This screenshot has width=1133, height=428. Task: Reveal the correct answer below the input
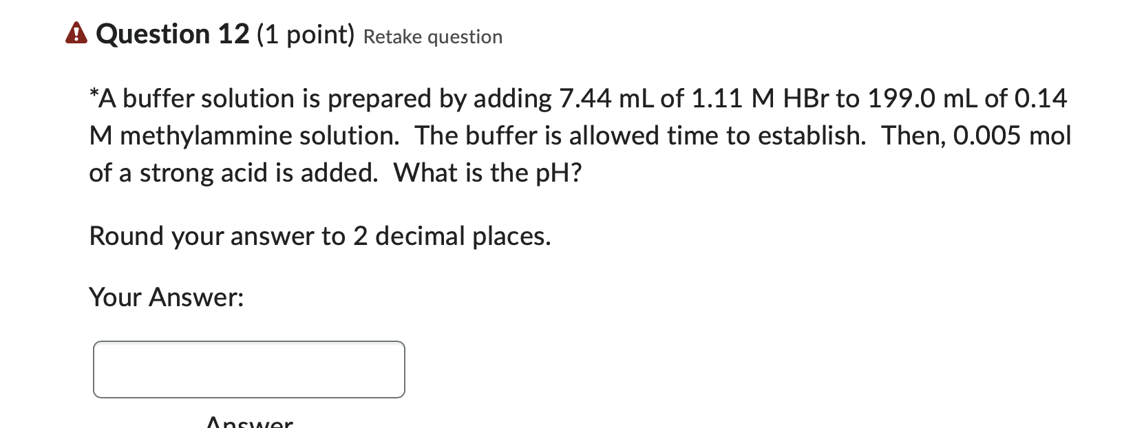tap(248, 421)
